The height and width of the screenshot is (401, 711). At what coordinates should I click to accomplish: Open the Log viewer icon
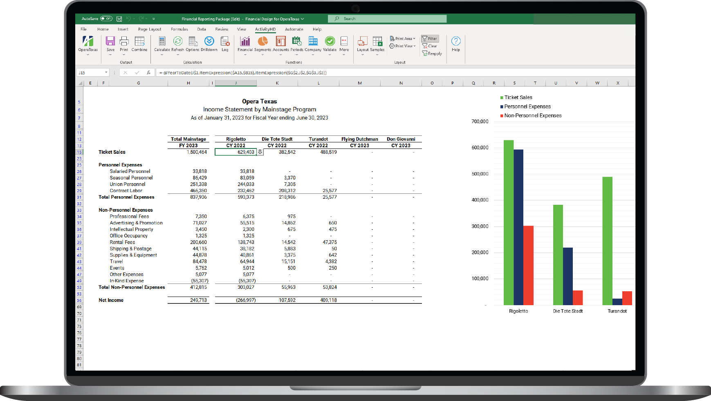225,42
